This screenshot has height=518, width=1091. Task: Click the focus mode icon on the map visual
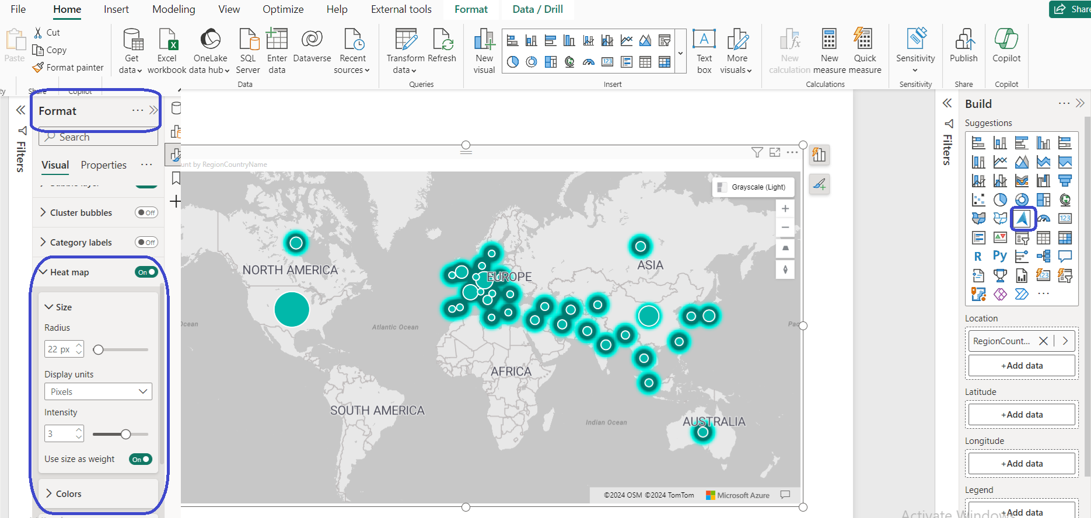[x=775, y=152]
